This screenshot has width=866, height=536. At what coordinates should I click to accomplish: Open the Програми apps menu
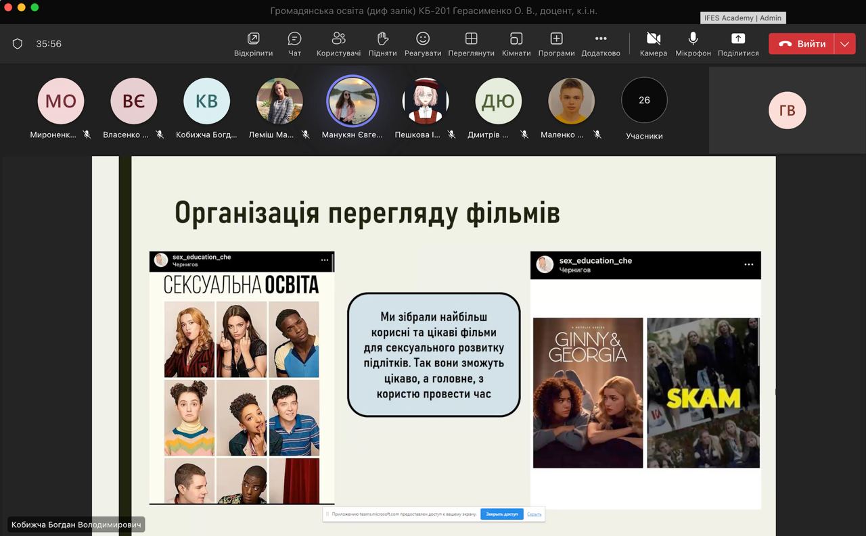tap(556, 44)
